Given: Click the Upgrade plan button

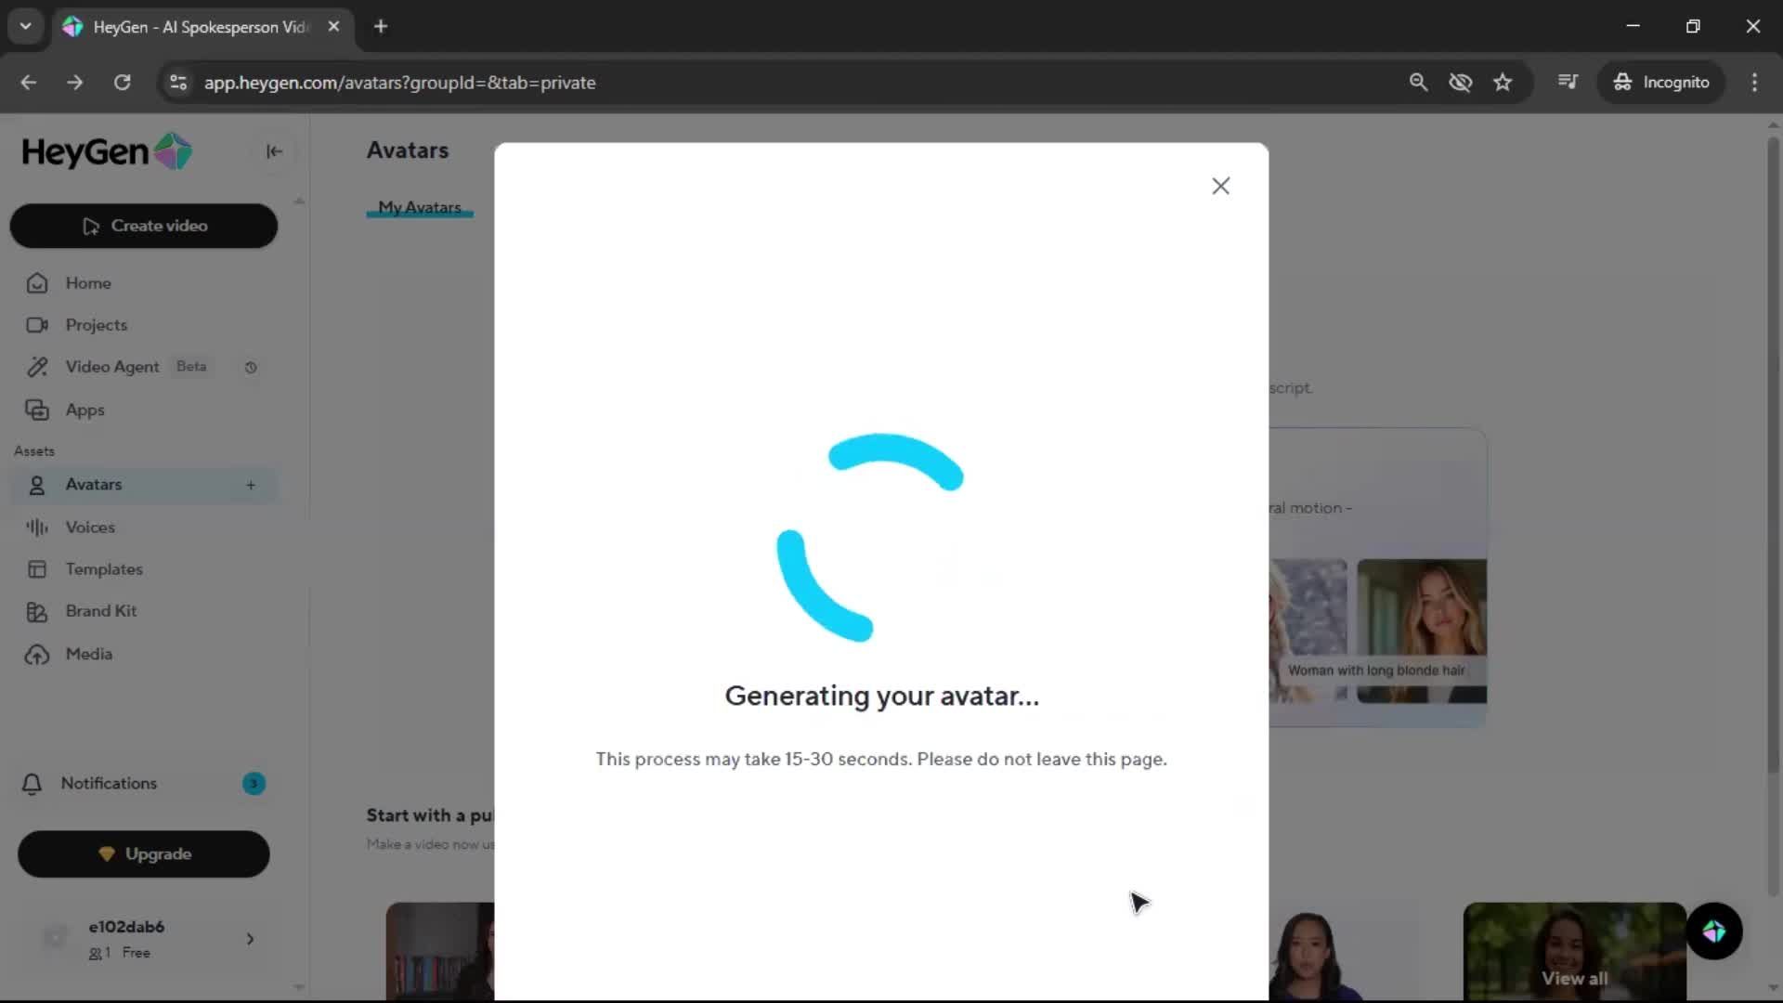Looking at the screenshot, I should [x=144, y=853].
